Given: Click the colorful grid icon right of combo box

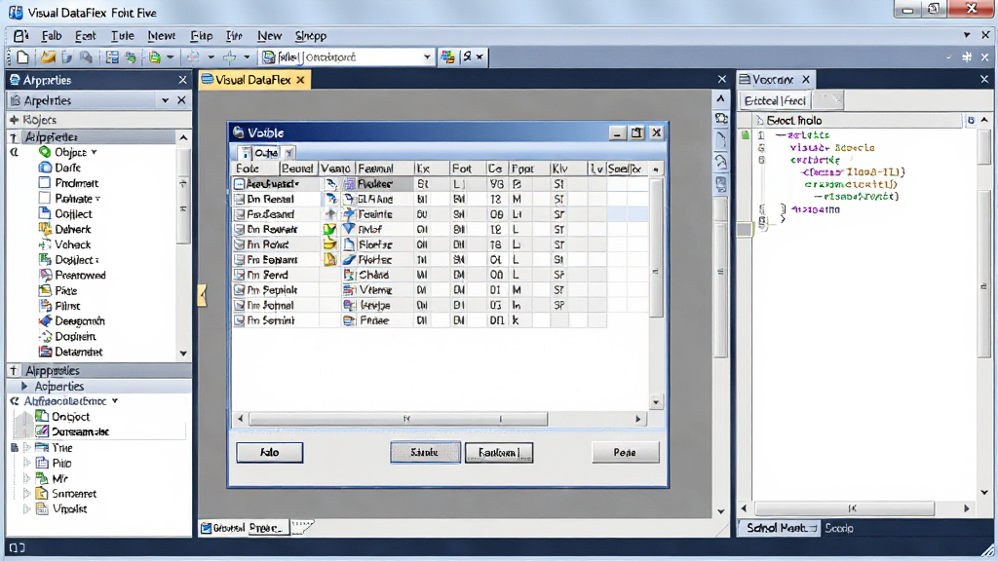Looking at the screenshot, I should point(448,57).
